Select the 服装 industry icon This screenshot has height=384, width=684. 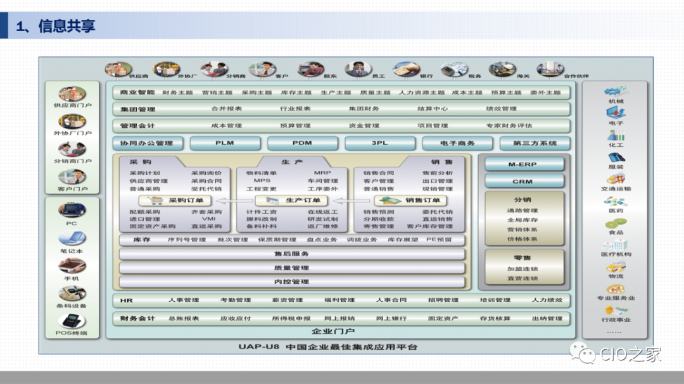[616, 158]
